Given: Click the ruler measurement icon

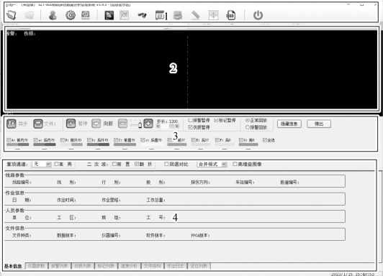Looking at the screenshot, I should click(195, 15).
